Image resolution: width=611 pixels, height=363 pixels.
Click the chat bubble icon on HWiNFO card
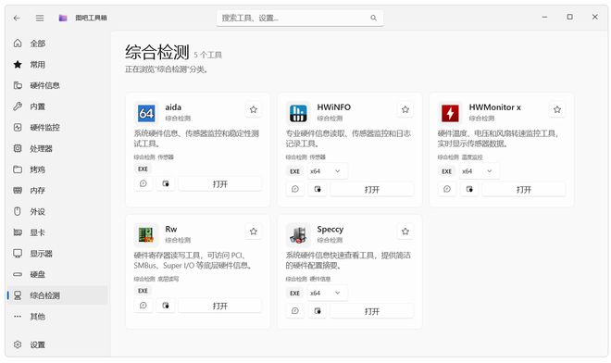[x=295, y=189]
